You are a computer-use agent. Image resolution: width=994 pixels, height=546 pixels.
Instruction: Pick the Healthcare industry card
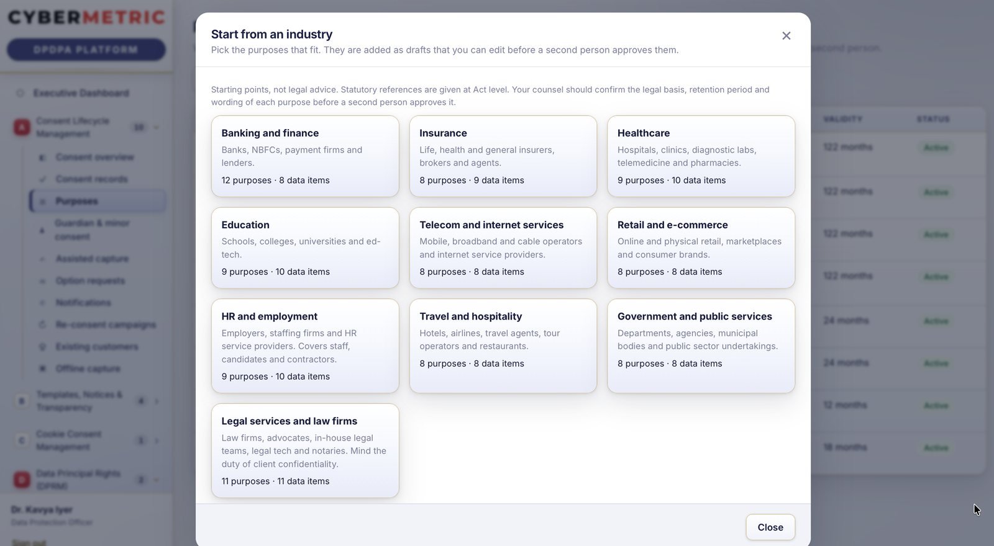(701, 156)
